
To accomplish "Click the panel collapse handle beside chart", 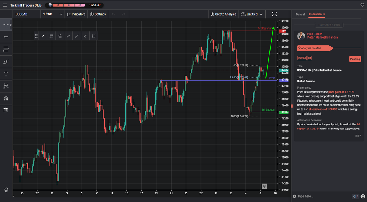I will (292, 106).
